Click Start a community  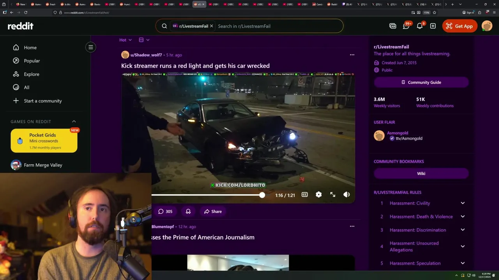coord(42,101)
